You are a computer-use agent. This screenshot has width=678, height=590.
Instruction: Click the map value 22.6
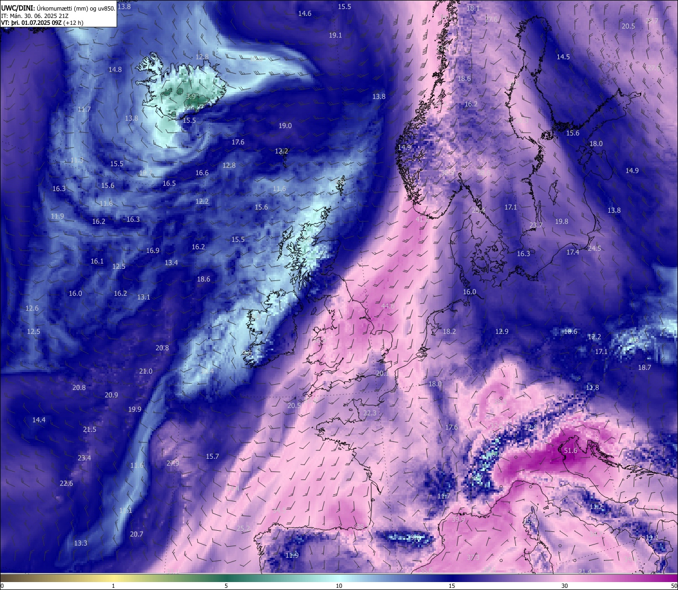(66, 484)
